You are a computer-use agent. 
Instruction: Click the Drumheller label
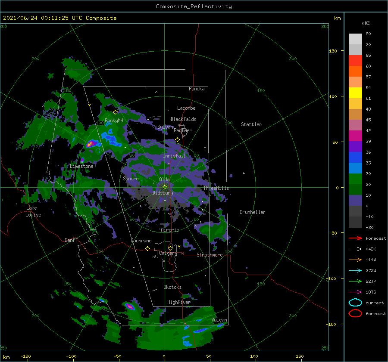pyautogui.click(x=253, y=212)
